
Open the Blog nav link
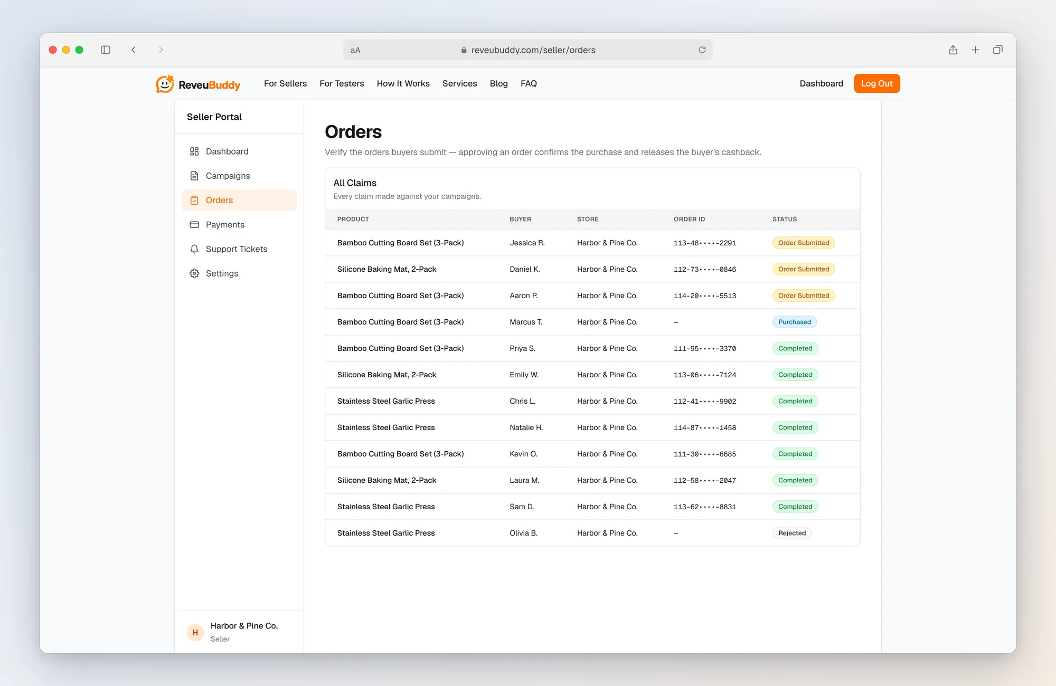click(499, 83)
